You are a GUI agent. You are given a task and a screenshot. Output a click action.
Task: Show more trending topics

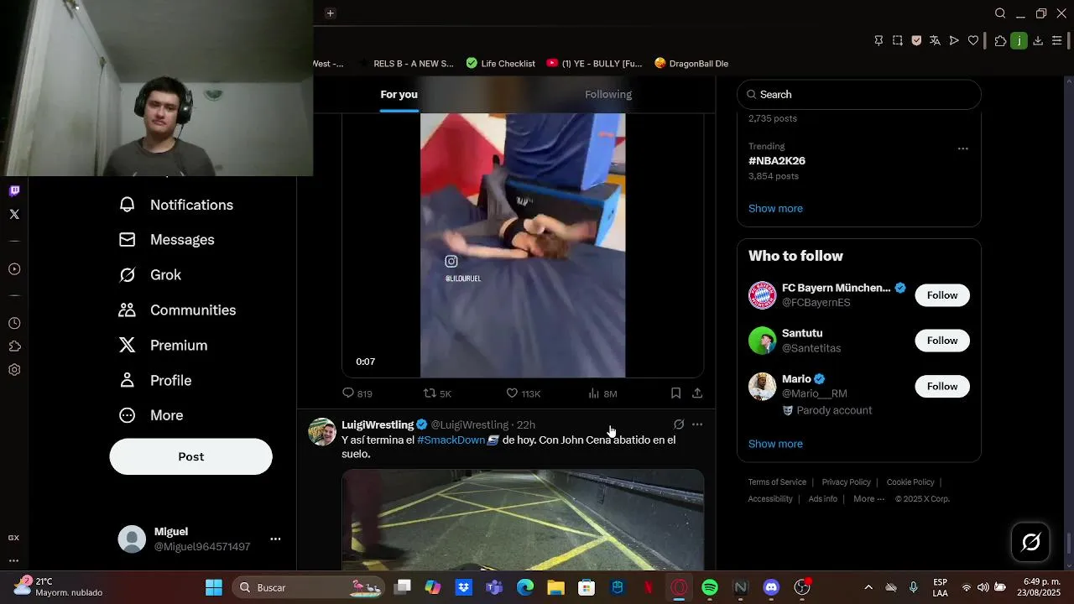pos(775,208)
